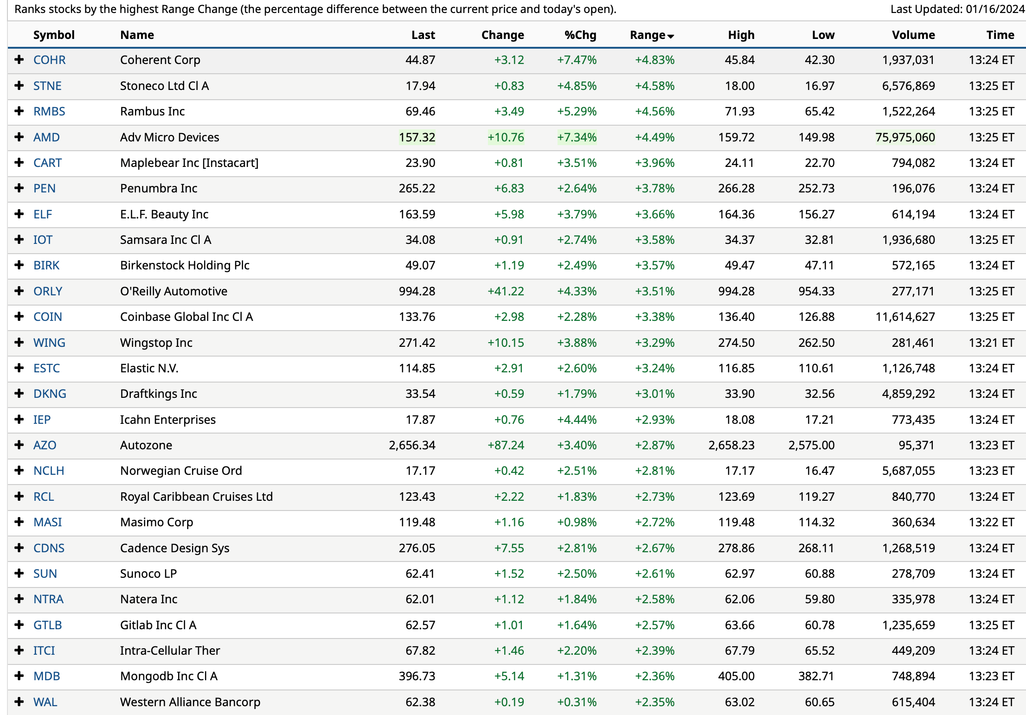Click plus icon beside DKNG
The width and height of the screenshot is (1026, 715).
(x=19, y=394)
